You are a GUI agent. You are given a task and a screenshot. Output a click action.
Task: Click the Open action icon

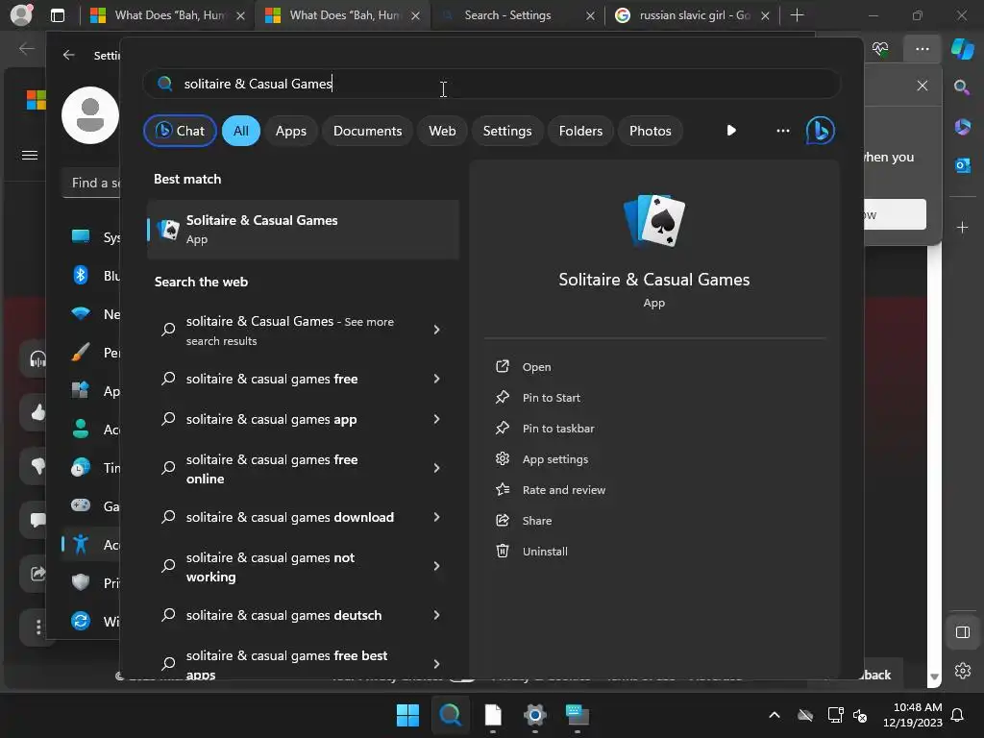pos(502,366)
